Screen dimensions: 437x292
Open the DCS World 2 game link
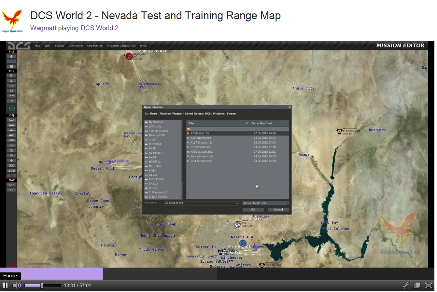(99, 28)
